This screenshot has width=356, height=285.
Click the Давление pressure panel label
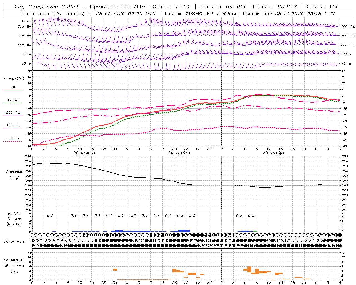tap(14, 172)
